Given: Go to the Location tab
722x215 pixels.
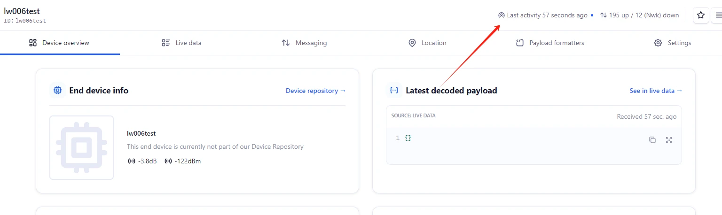Looking at the screenshot, I should coord(427,43).
